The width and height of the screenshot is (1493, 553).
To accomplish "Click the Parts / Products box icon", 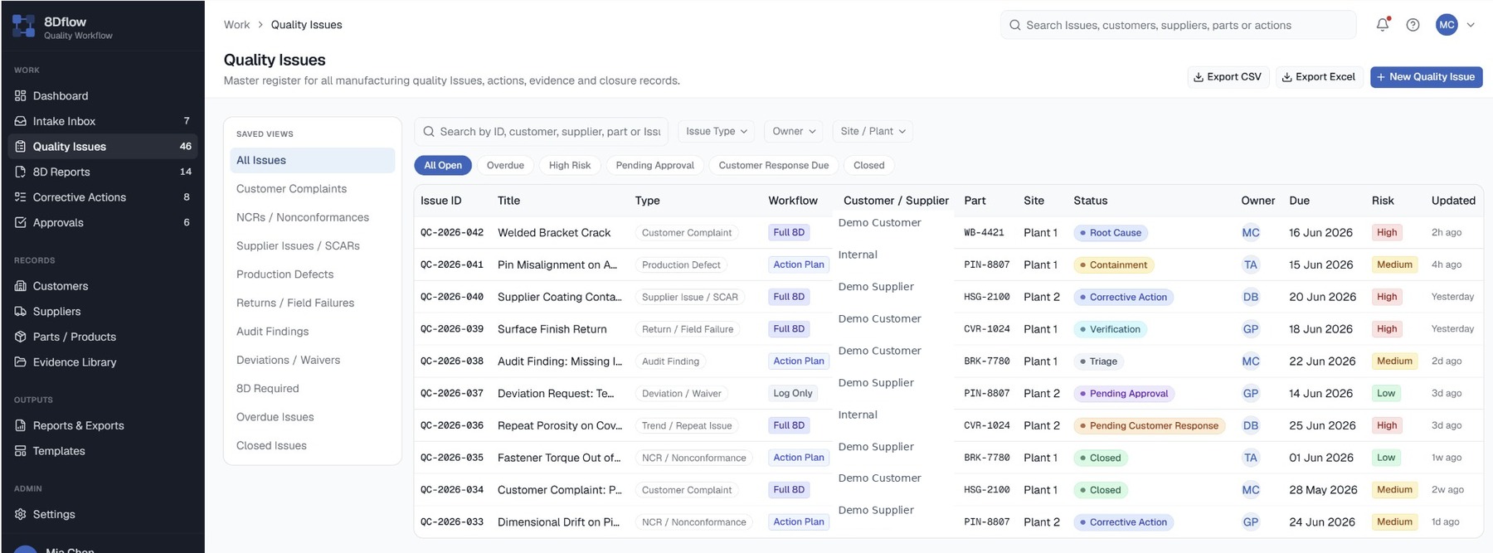I will tap(21, 337).
